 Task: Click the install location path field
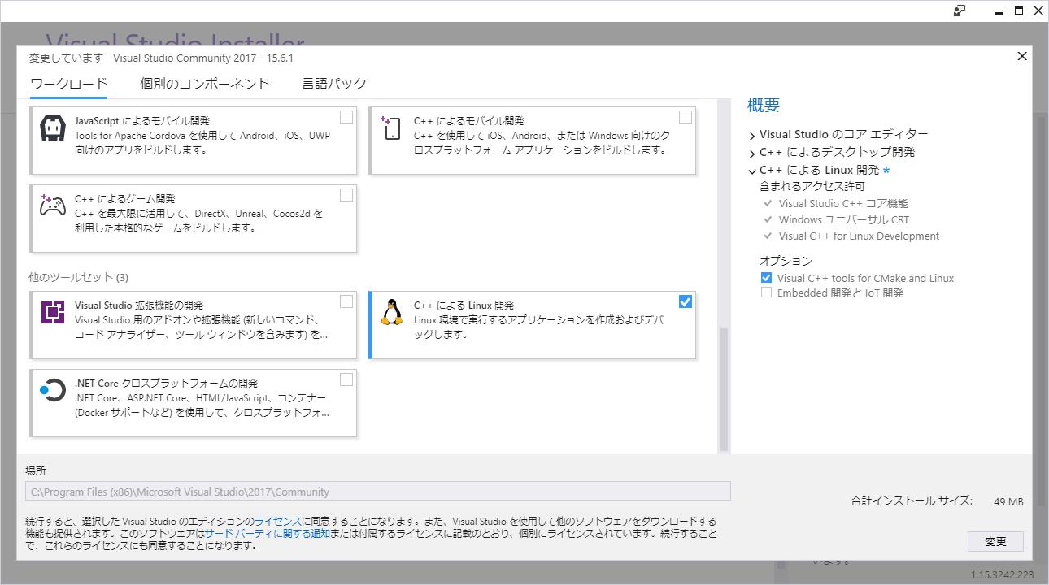378,492
